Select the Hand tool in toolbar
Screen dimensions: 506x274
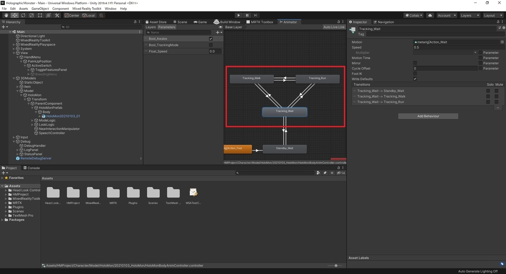(6, 15)
